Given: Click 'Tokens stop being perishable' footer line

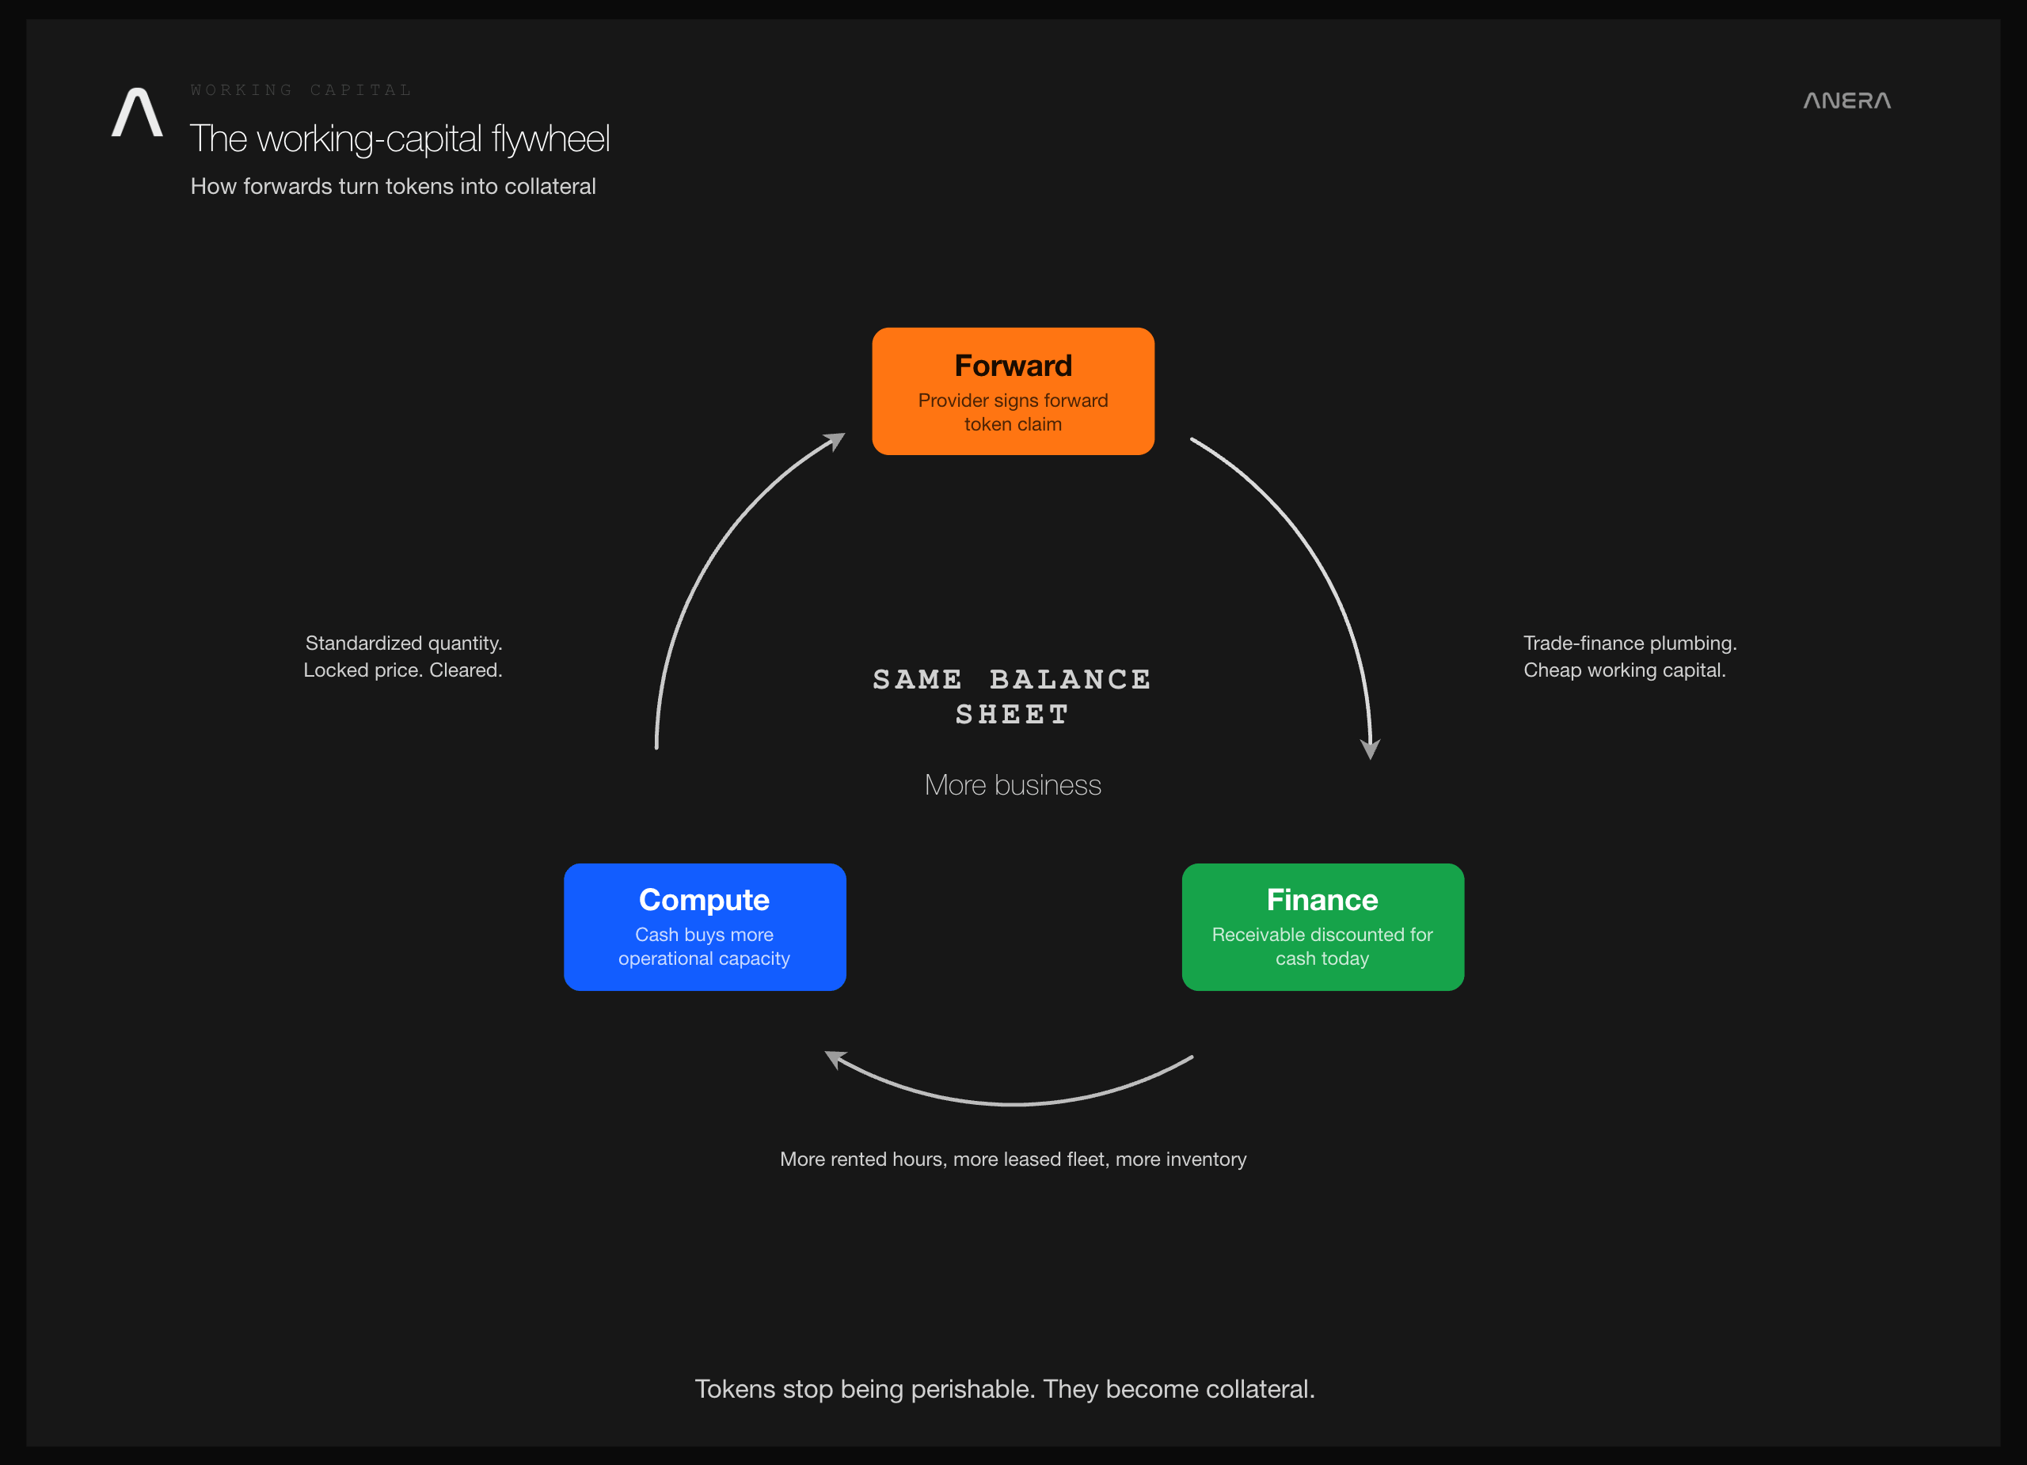Looking at the screenshot, I should (1005, 1389).
